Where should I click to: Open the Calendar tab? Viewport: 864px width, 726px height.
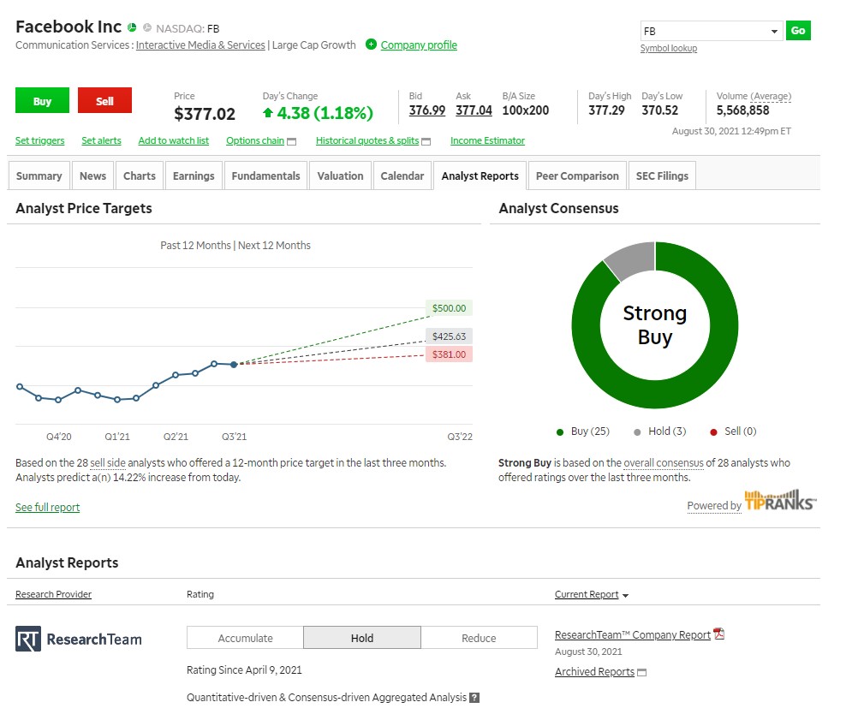point(402,176)
